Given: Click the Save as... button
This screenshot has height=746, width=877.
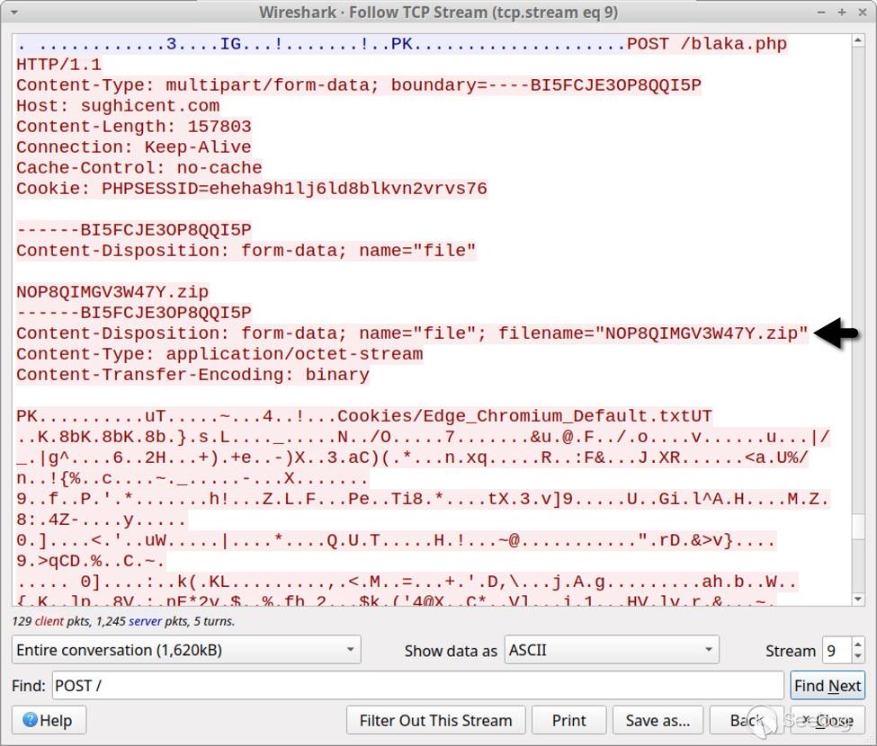Looking at the screenshot, I should pos(658,720).
